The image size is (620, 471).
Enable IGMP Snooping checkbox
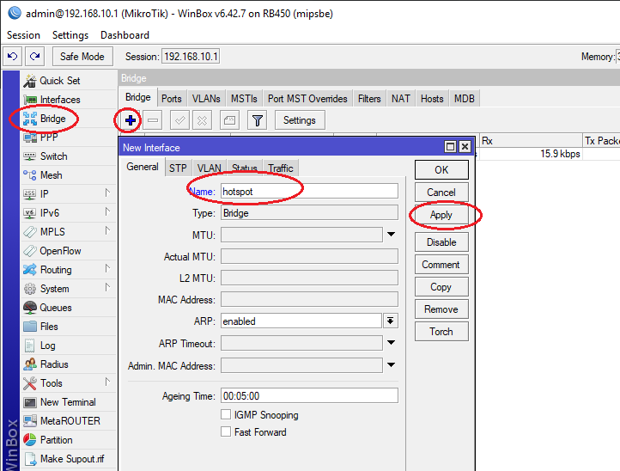click(226, 414)
